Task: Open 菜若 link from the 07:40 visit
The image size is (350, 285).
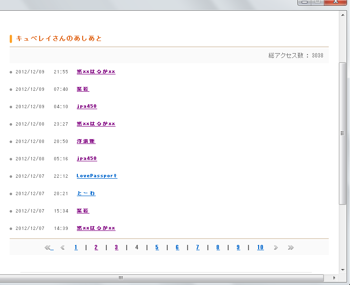Action: pos(83,89)
